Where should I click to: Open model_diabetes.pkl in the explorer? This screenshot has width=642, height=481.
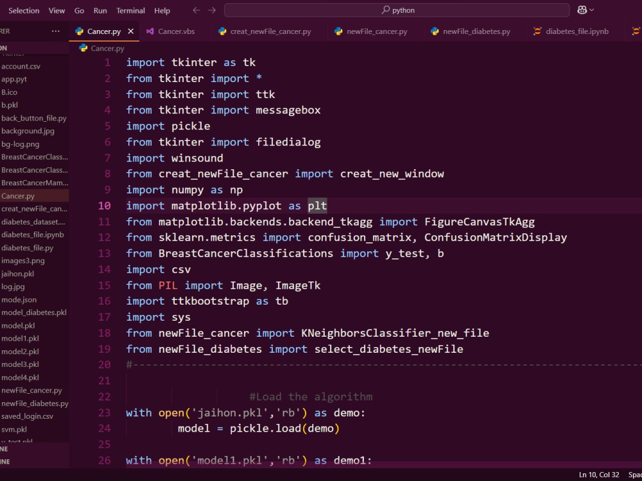pyautogui.click(x=33, y=312)
